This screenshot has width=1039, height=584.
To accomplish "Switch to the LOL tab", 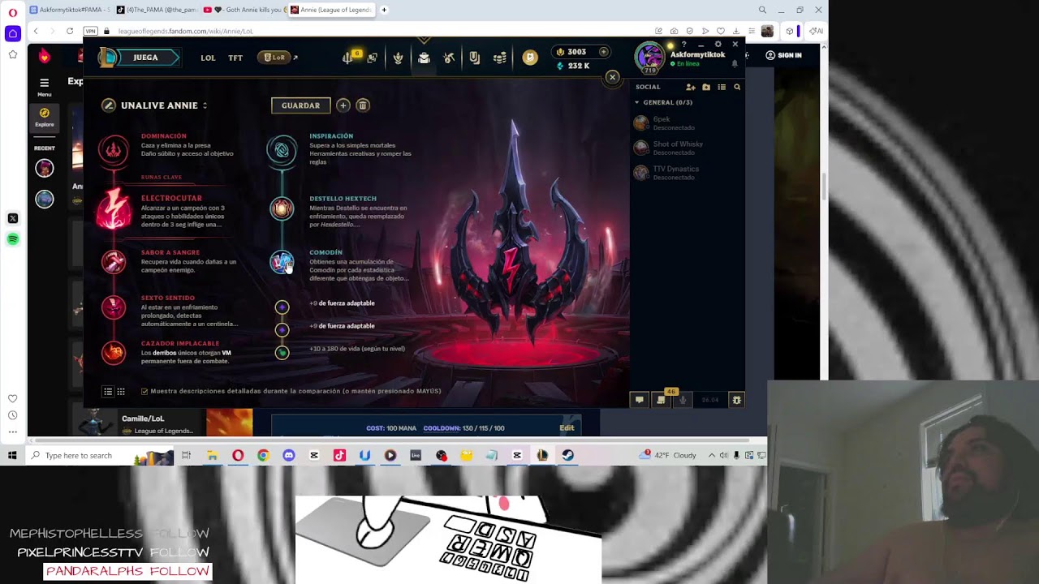I will (x=208, y=58).
